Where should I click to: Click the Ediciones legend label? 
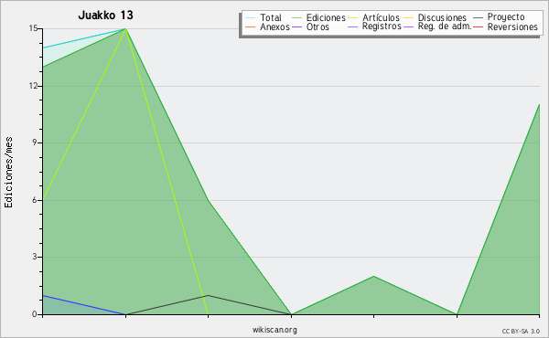tap(326, 17)
